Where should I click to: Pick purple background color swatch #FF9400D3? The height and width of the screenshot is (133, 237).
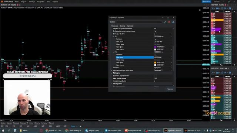pos(155,47)
